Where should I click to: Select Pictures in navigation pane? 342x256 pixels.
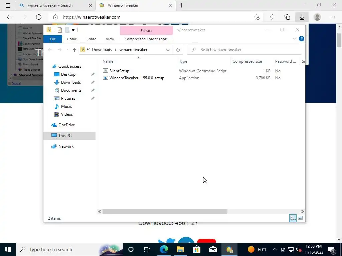coord(68,98)
